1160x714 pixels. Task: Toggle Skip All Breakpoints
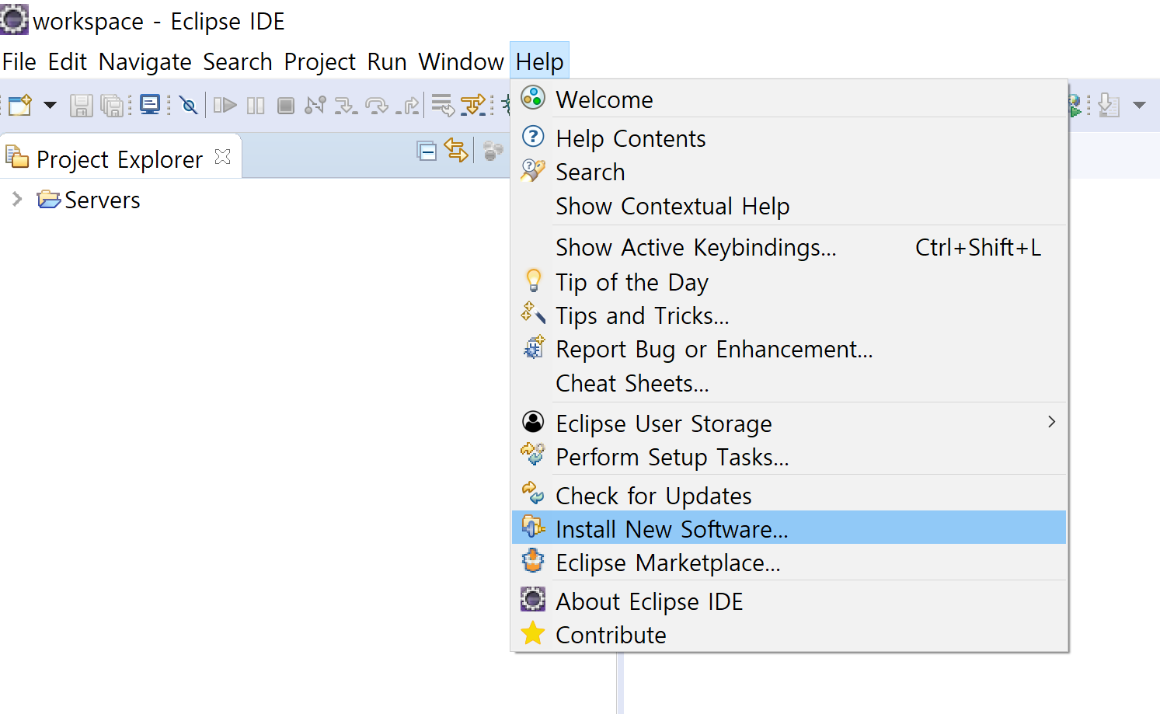point(189,105)
